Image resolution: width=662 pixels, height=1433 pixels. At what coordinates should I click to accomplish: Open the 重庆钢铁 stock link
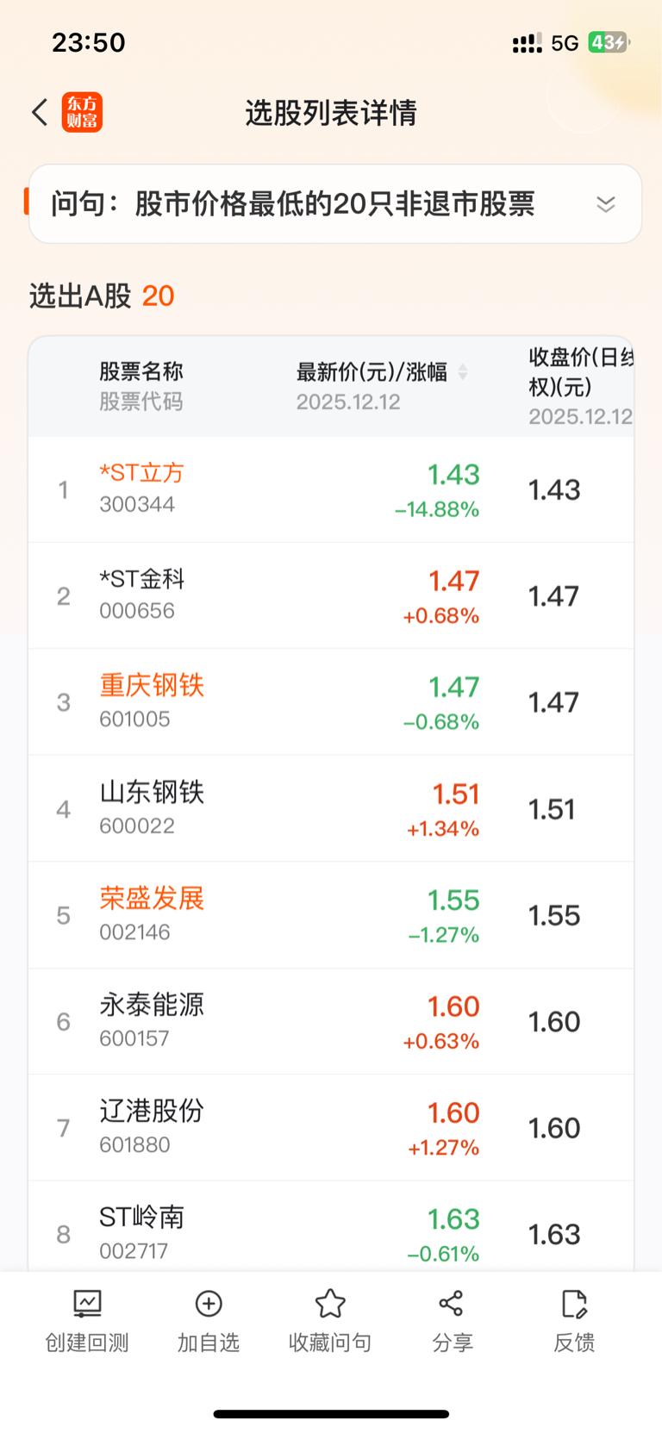pos(152,686)
